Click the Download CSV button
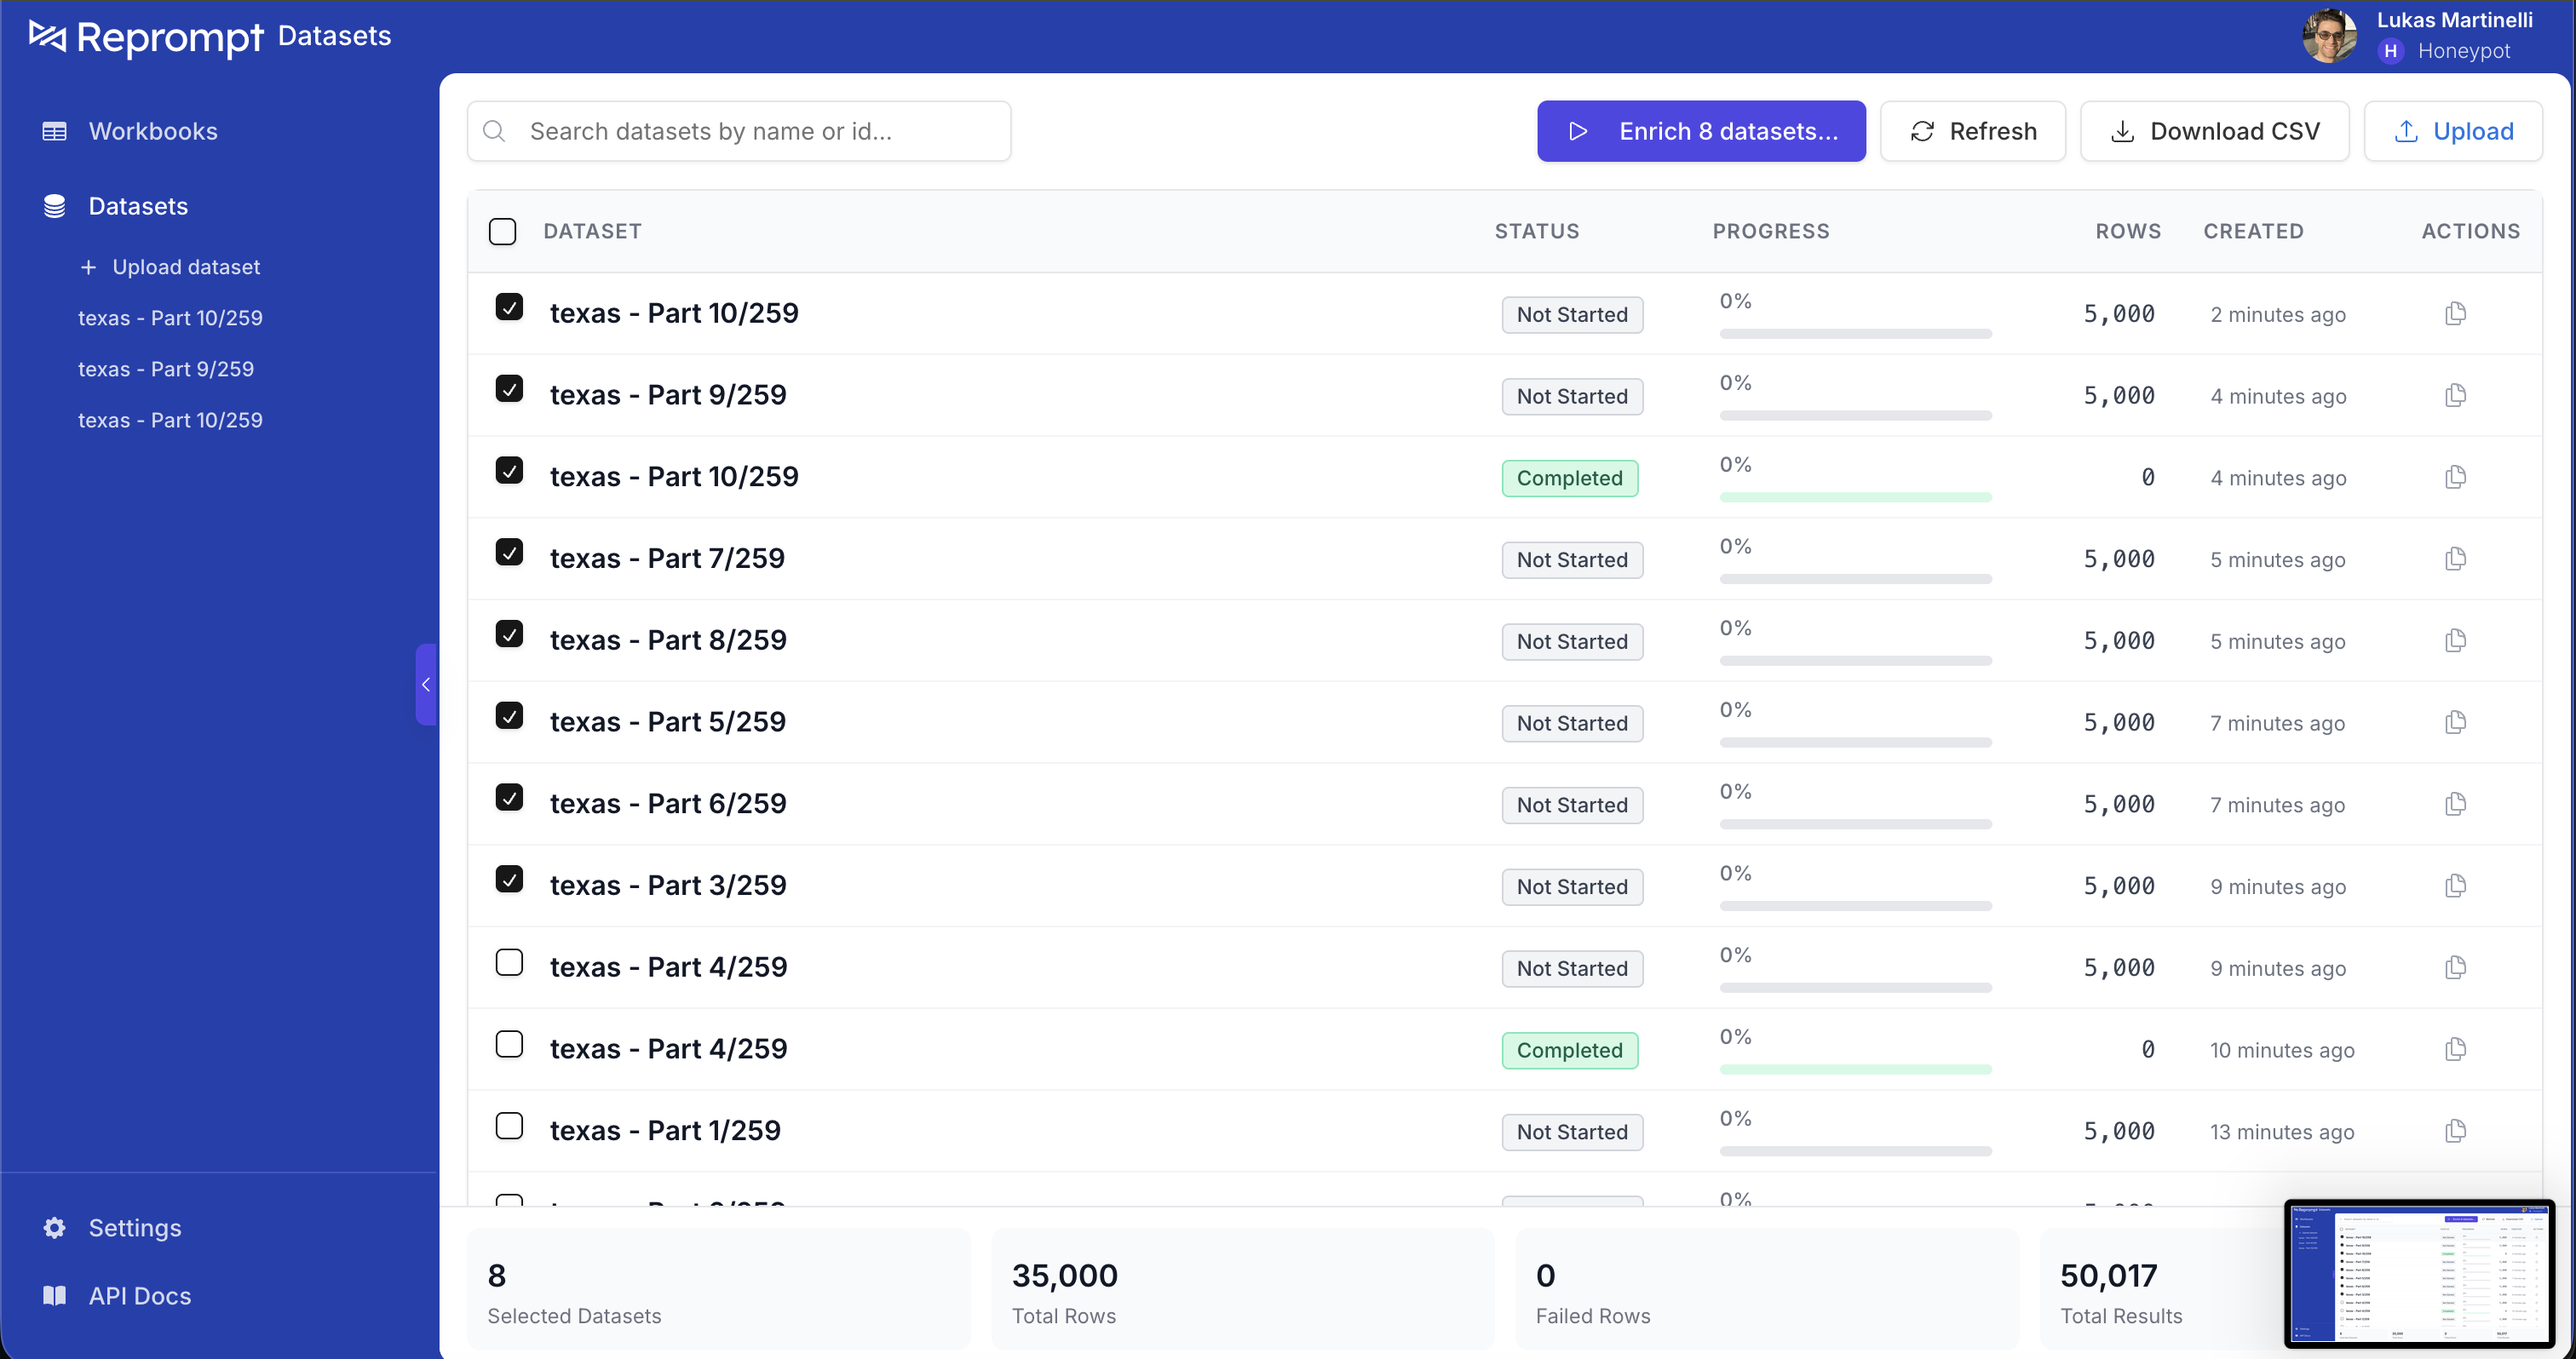Screen dimensions: 2576x1359 click(2214, 131)
